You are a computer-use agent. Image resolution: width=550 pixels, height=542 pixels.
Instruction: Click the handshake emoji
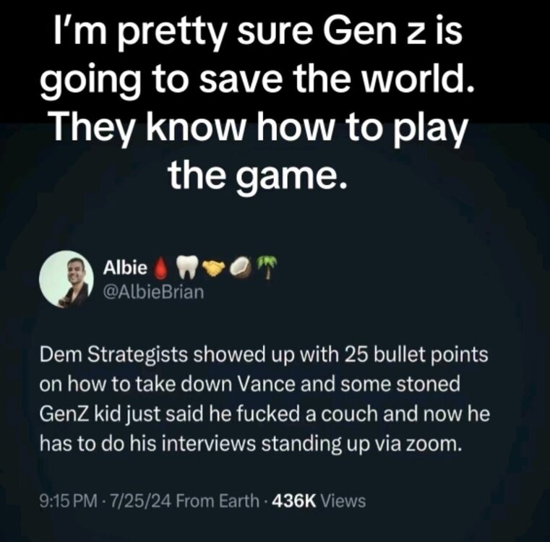tap(214, 268)
